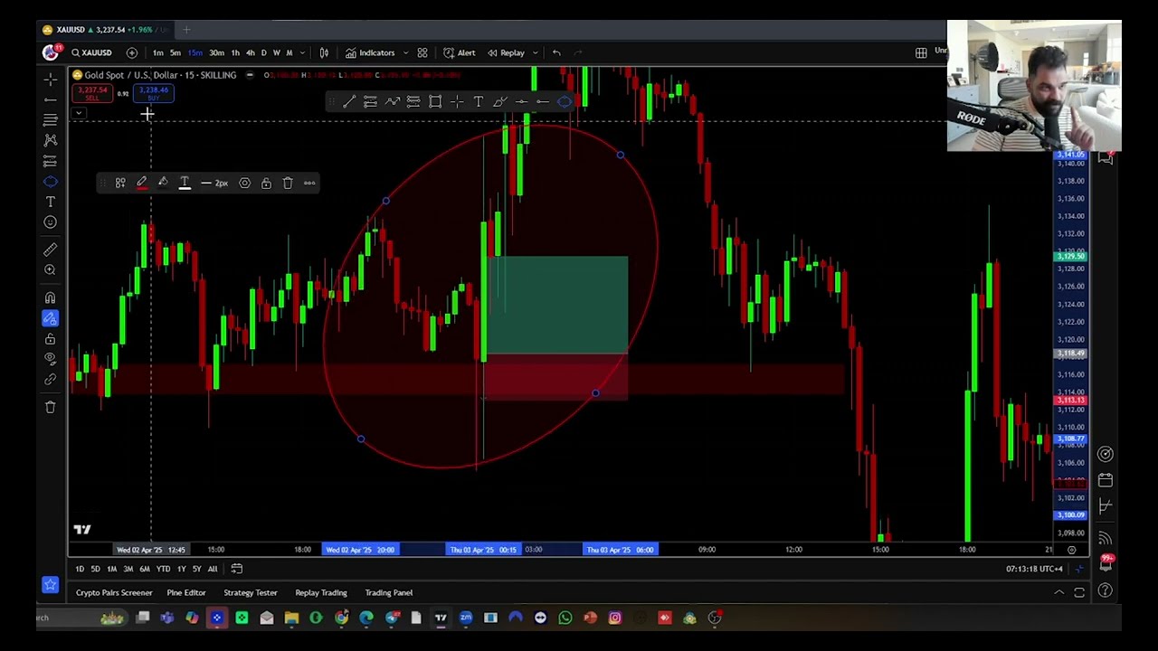This screenshot has height=651, width=1158.
Task: Select the 30m timeframe
Action: (x=216, y=52)
